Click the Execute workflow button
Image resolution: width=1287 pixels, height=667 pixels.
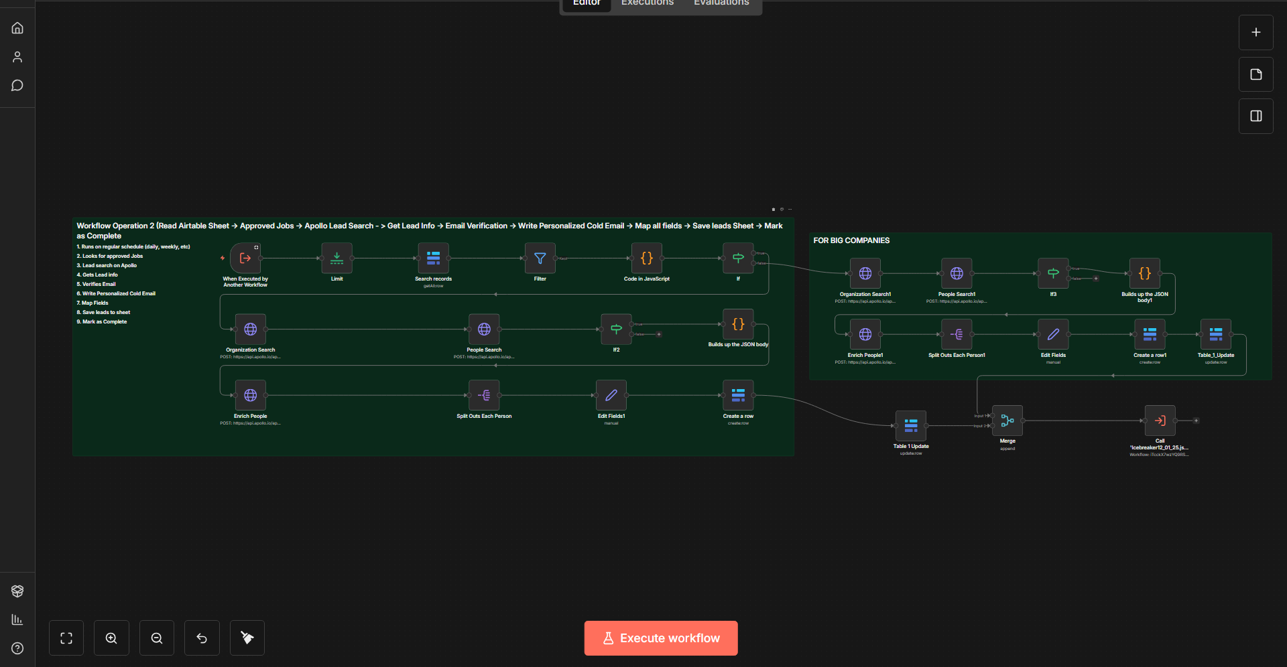click(661, 638)
